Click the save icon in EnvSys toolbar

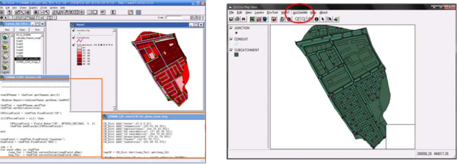231,19
